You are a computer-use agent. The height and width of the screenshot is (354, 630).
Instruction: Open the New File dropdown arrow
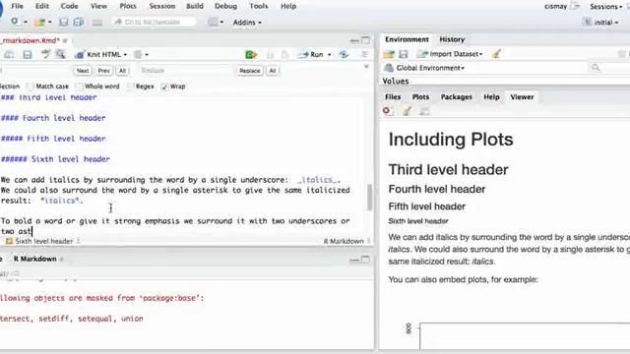pyautogui.click(x=26, y=22)
